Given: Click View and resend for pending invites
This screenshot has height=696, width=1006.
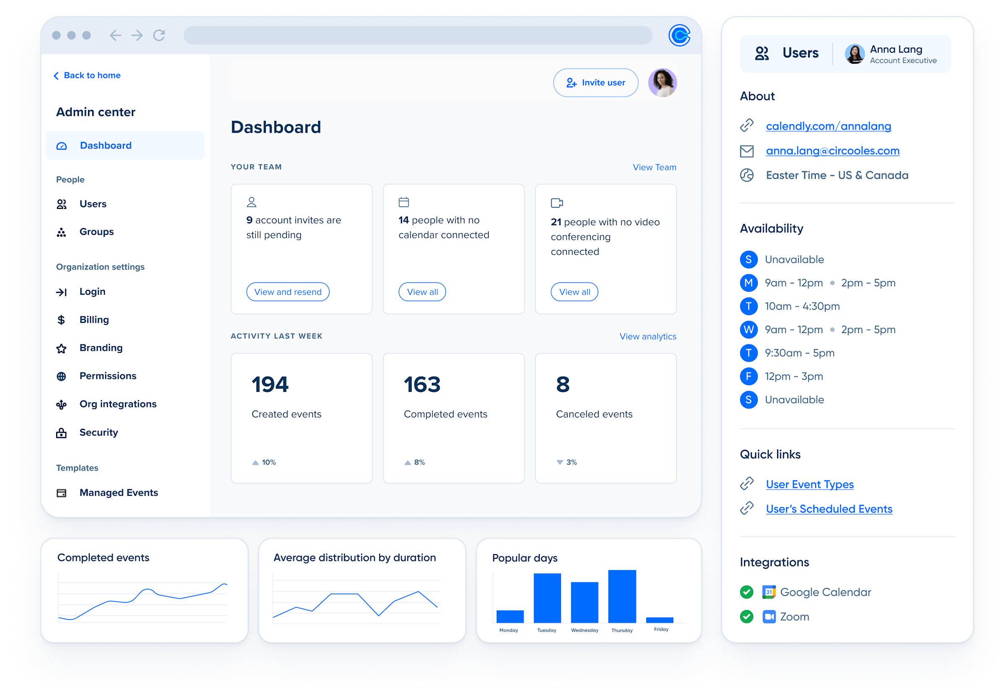Looking at the screenshot, I should pos(288,292).
